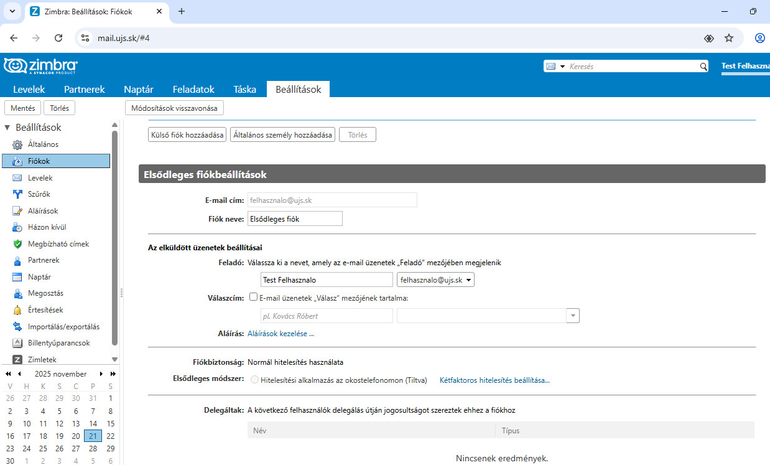Click the Külső fiók hozzáadása button
This screenshot has height=465, width=770.
[187, 135]
